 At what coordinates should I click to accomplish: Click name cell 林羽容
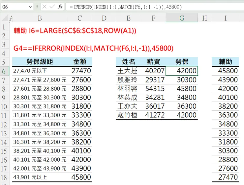click(x=129, y=89)
